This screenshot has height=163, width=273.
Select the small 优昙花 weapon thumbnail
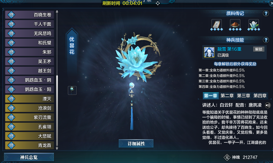coord(72,90)
